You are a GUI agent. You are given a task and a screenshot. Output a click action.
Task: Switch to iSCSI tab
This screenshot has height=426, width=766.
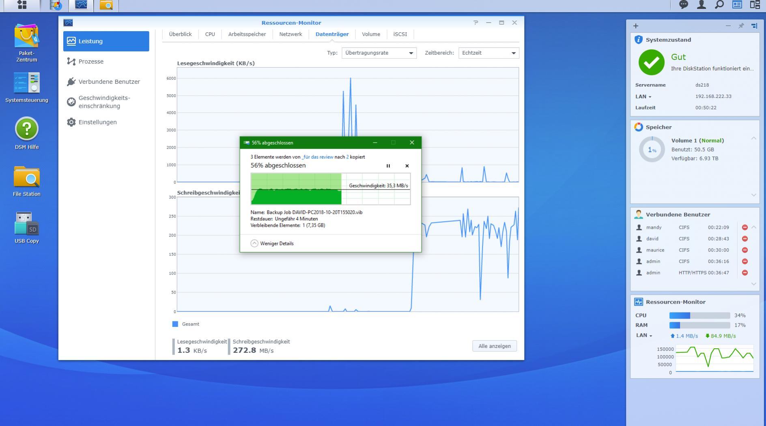tap(400, 34)
